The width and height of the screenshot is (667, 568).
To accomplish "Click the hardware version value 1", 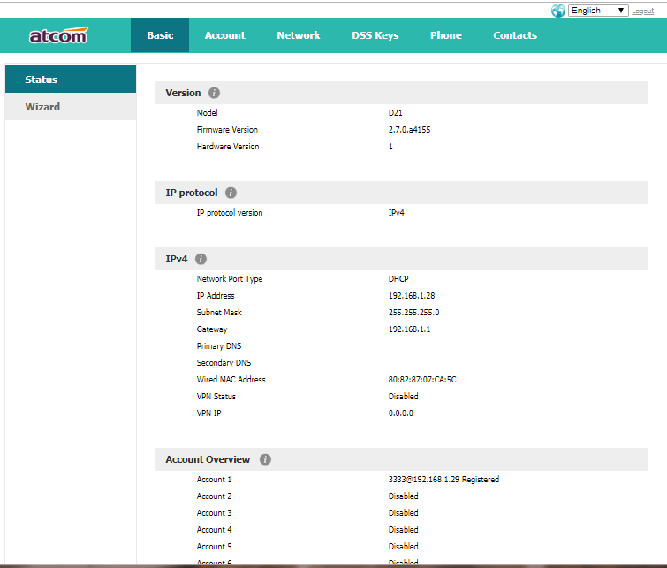I will [x=390, y=147].
